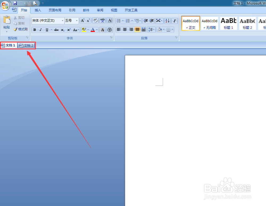Image resolution: width=266 pixels, height=206 pixels.
Task: Click the paragraph borders icon
Action: (168, 30)
